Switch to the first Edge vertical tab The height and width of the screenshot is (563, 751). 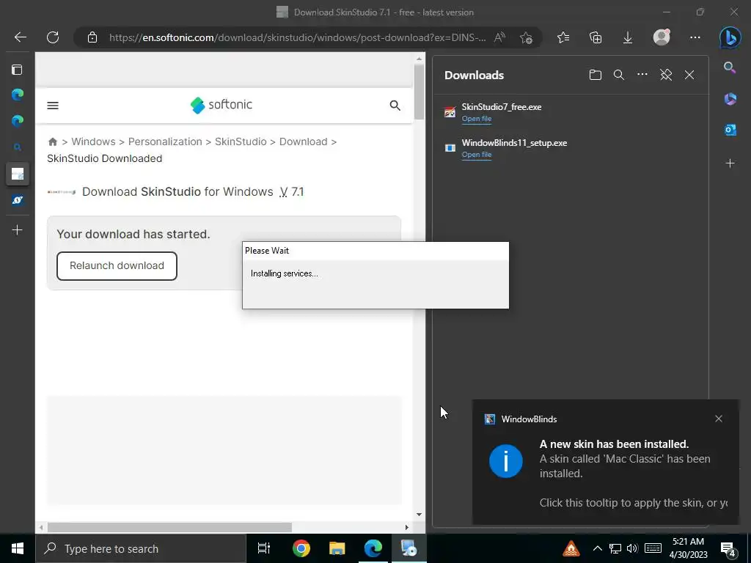pos(18,95)
